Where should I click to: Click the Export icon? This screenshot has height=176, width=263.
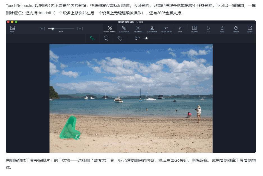pos(250,29)
